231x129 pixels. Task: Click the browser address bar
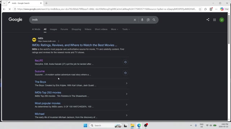pyautogui.click(x=107, y=9)
